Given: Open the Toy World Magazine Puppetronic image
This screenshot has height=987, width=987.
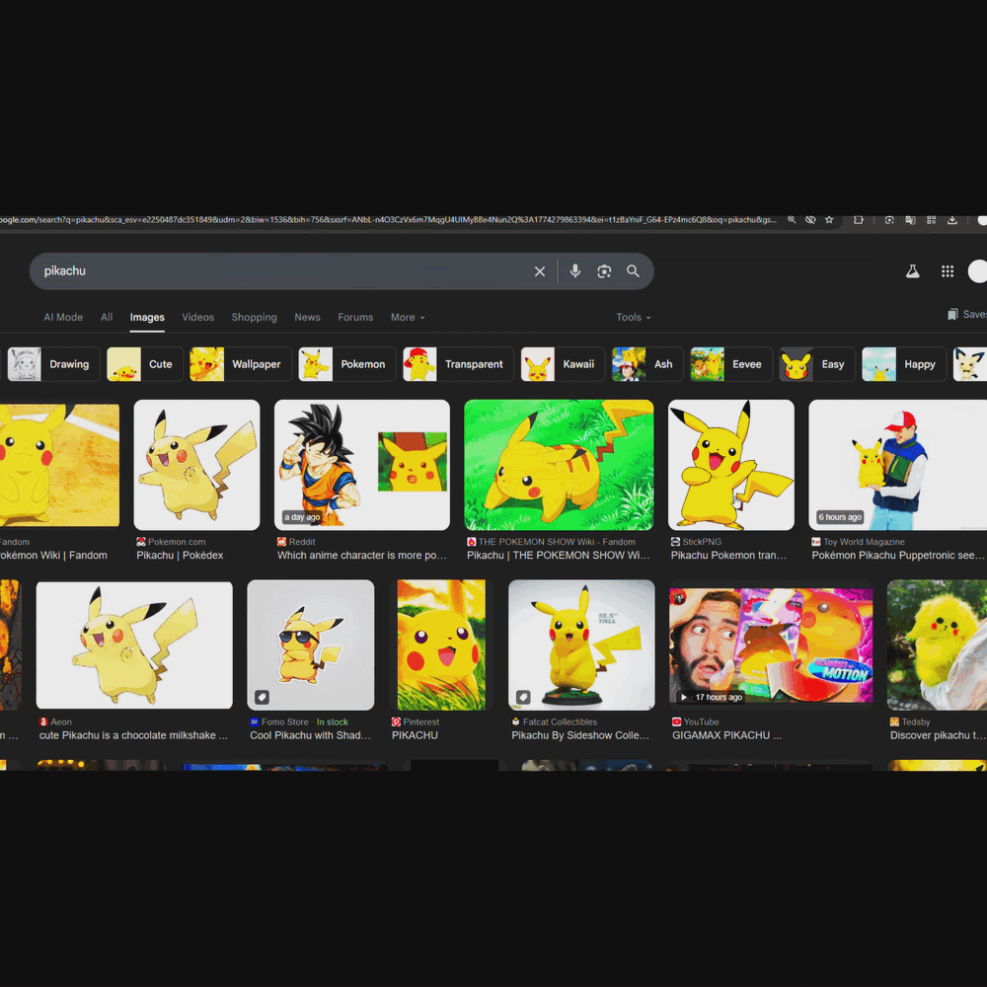Looking at the screenshot, I should [897, 465].
